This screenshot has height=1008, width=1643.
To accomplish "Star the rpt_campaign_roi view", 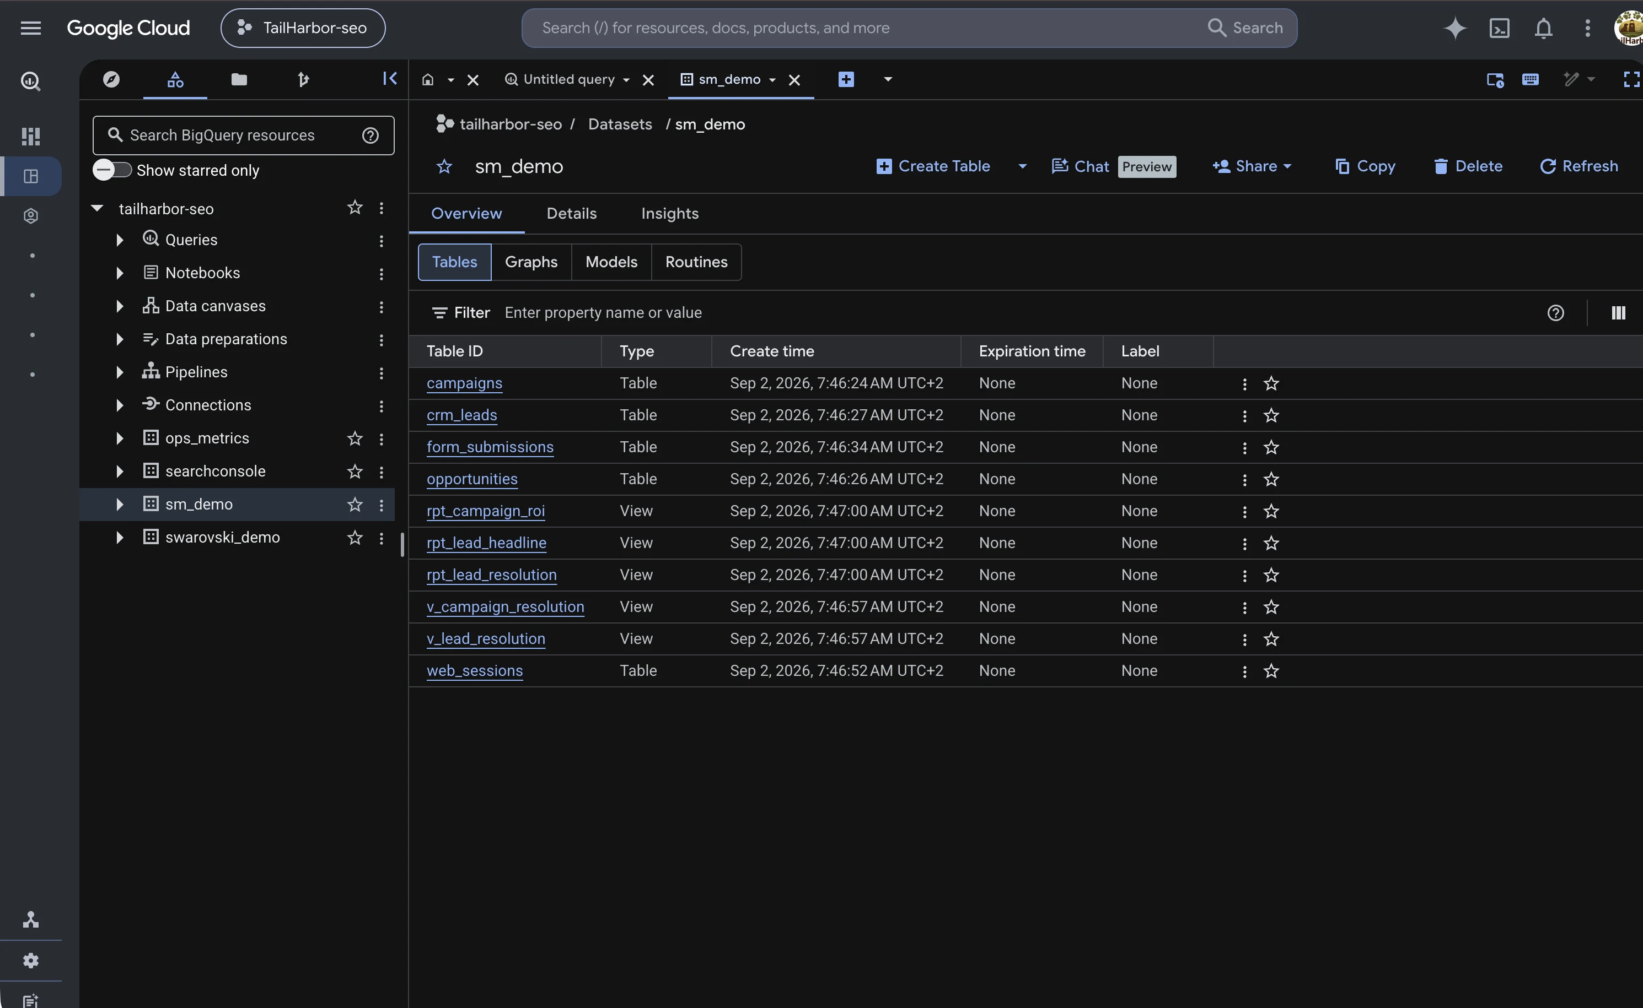I will (x=1271, y=511).
